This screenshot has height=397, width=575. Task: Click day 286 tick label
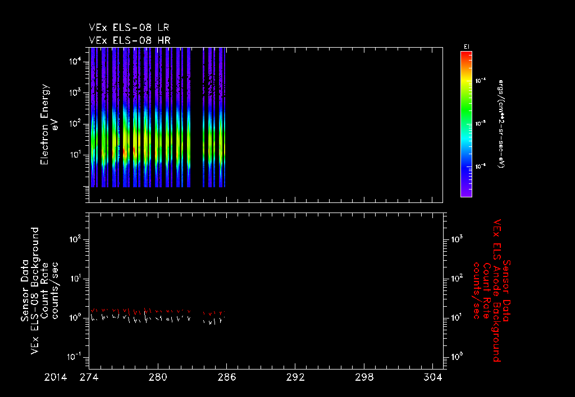(x=226, y=377)
